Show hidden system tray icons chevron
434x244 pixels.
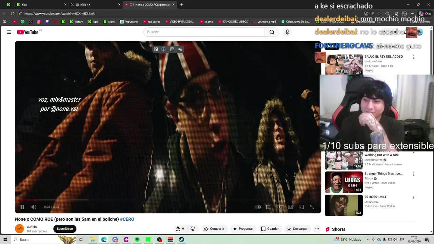click(368, 240)
